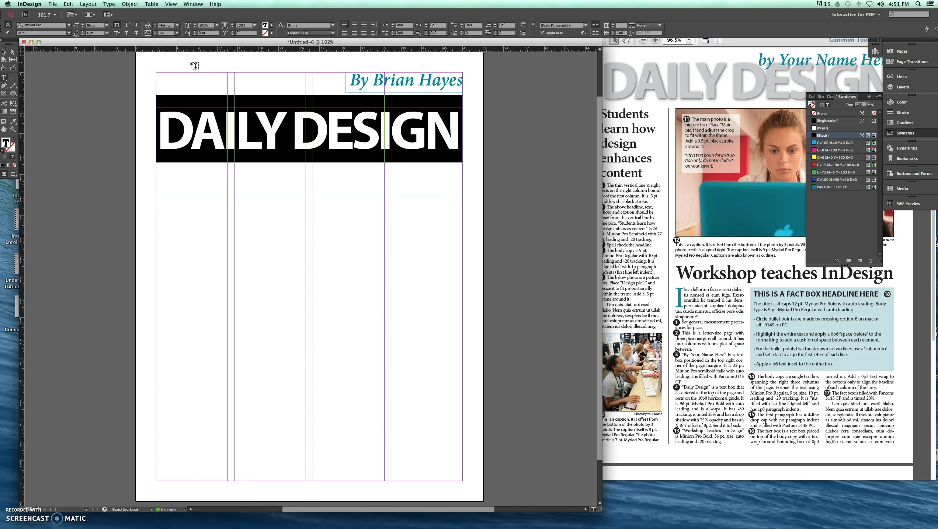Select the Scissors tool
This screenshot has width=938, height=529.
coord(4,104)
